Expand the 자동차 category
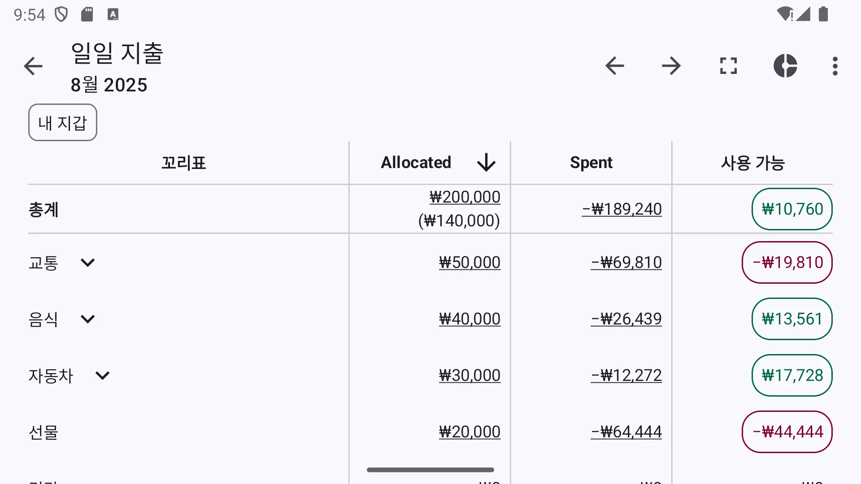Screen dimensions: 861x484 103,376
